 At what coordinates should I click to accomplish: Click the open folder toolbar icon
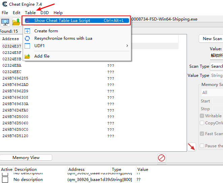pos(17,22)
